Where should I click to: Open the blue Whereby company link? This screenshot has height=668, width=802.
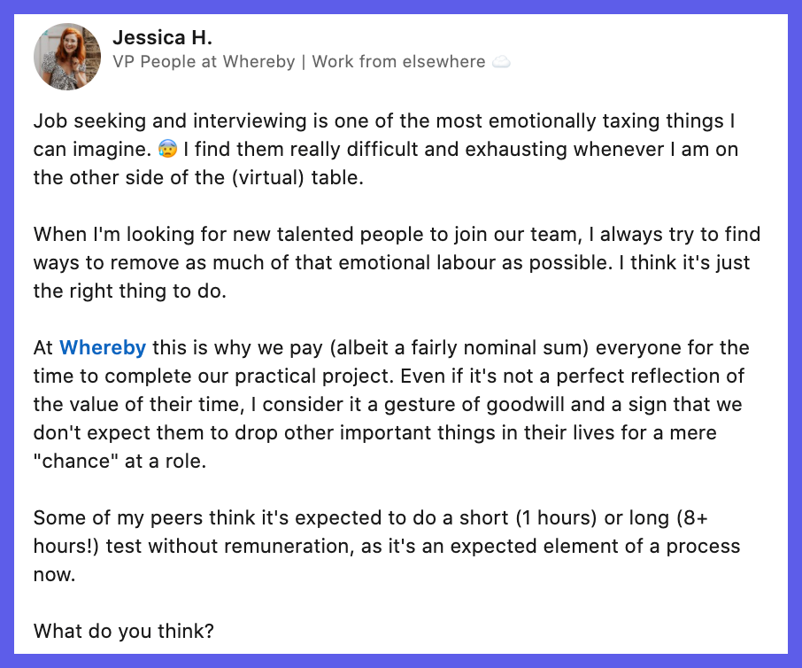click(x=103, y=347)
